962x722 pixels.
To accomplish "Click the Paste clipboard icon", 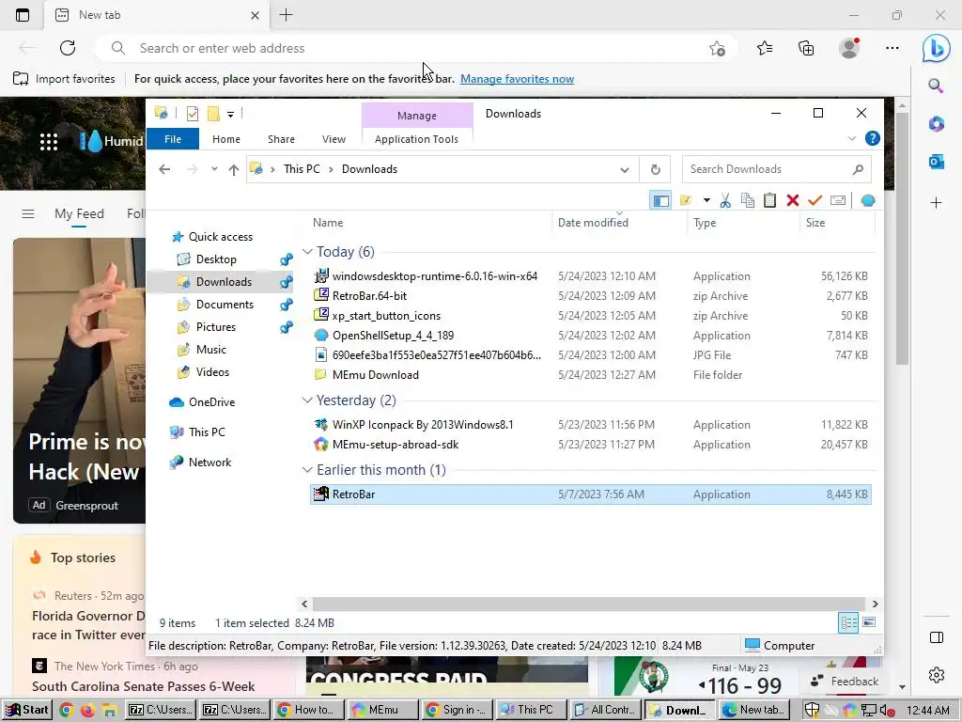I will [770, 201].
